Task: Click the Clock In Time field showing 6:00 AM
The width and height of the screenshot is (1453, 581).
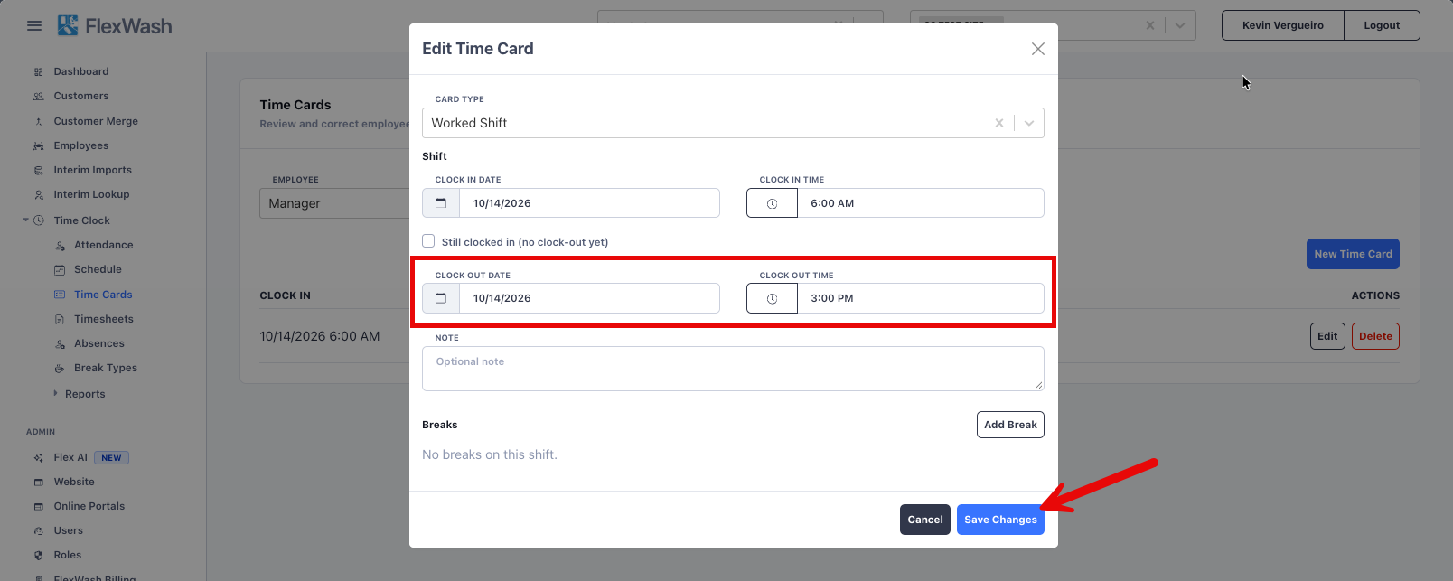Action: tap(921, 203)
